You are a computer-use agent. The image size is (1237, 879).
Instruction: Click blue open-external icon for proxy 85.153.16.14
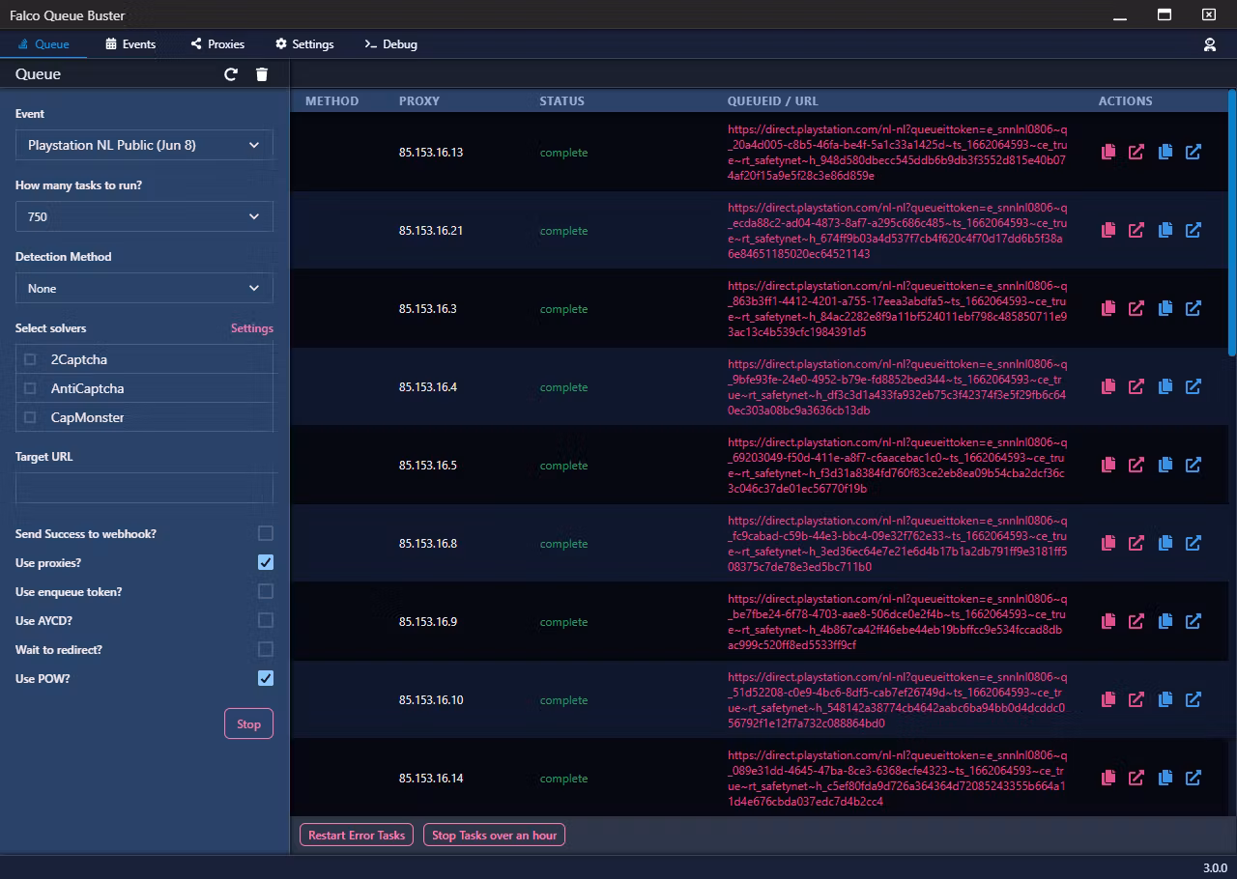click(1194, 779)
